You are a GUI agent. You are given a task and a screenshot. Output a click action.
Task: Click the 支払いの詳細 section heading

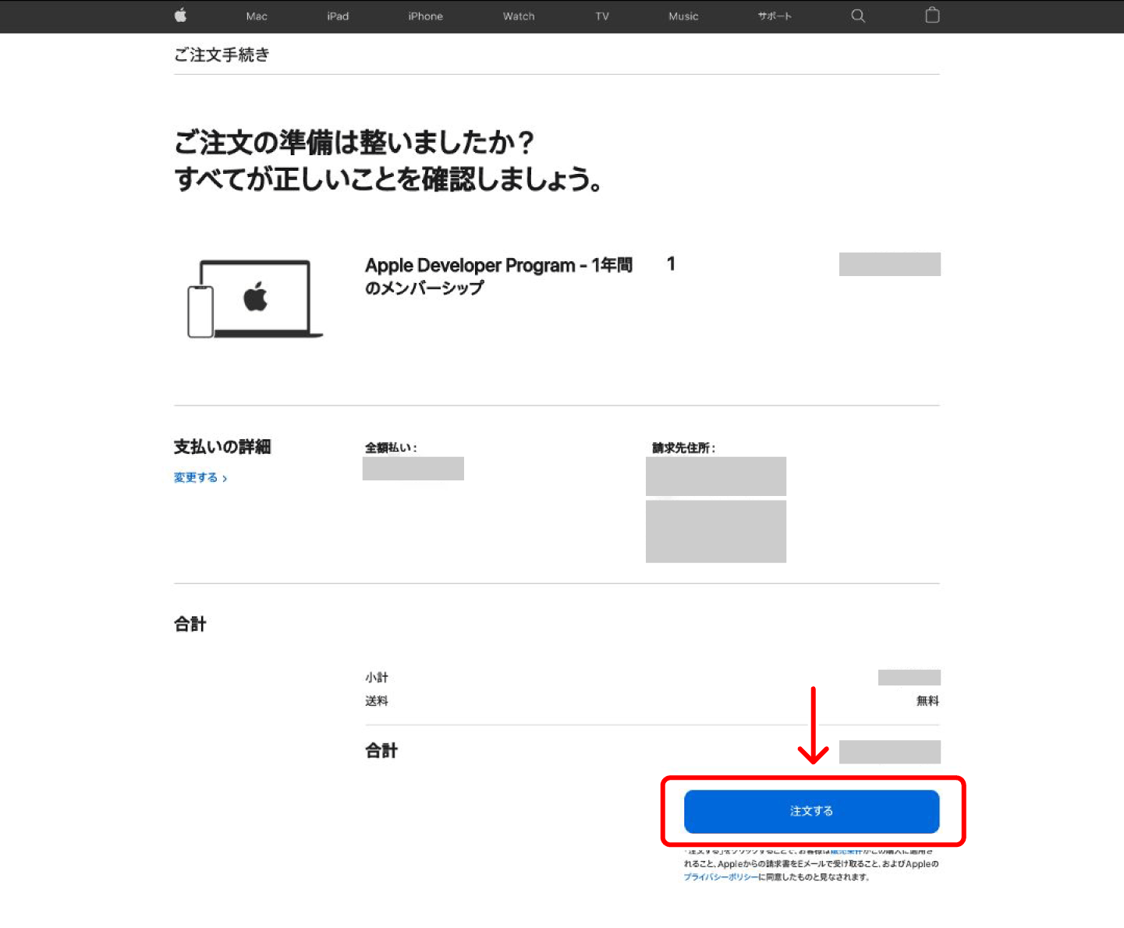[222, 447]
